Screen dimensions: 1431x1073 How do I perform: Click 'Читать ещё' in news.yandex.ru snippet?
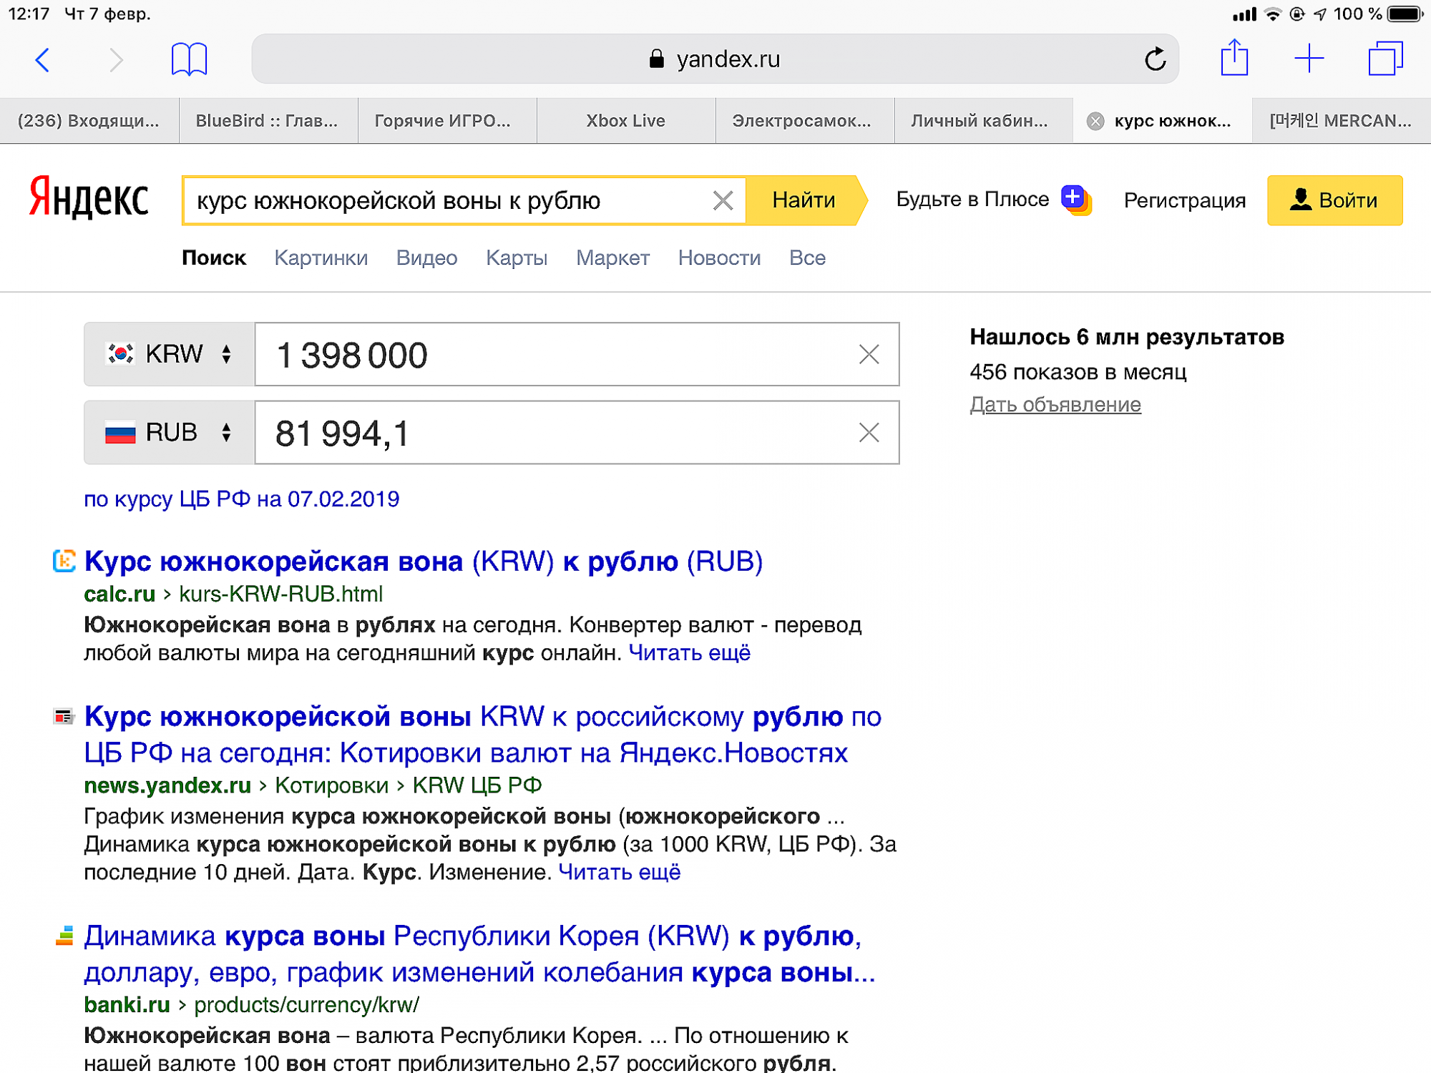coord(620,872)
